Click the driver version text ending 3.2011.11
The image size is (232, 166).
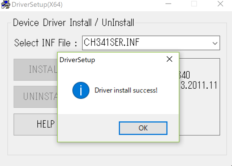(199, 85)
